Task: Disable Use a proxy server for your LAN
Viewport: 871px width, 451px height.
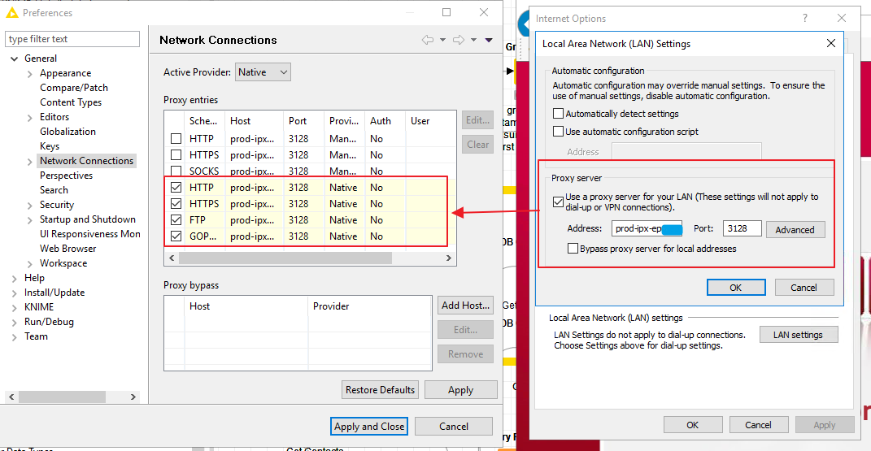Action: 558,201
